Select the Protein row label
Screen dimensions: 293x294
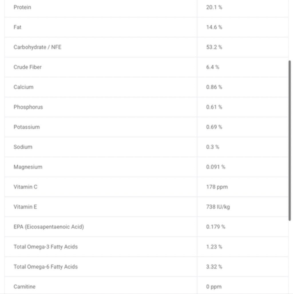coord(22,7)
